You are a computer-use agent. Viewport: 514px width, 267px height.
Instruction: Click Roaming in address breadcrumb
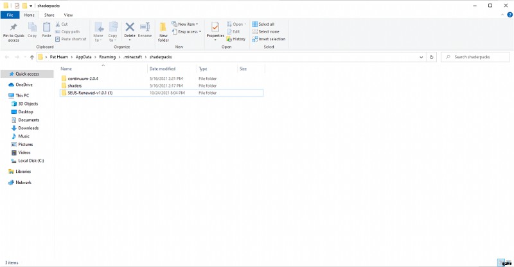(x=107, y=57)
